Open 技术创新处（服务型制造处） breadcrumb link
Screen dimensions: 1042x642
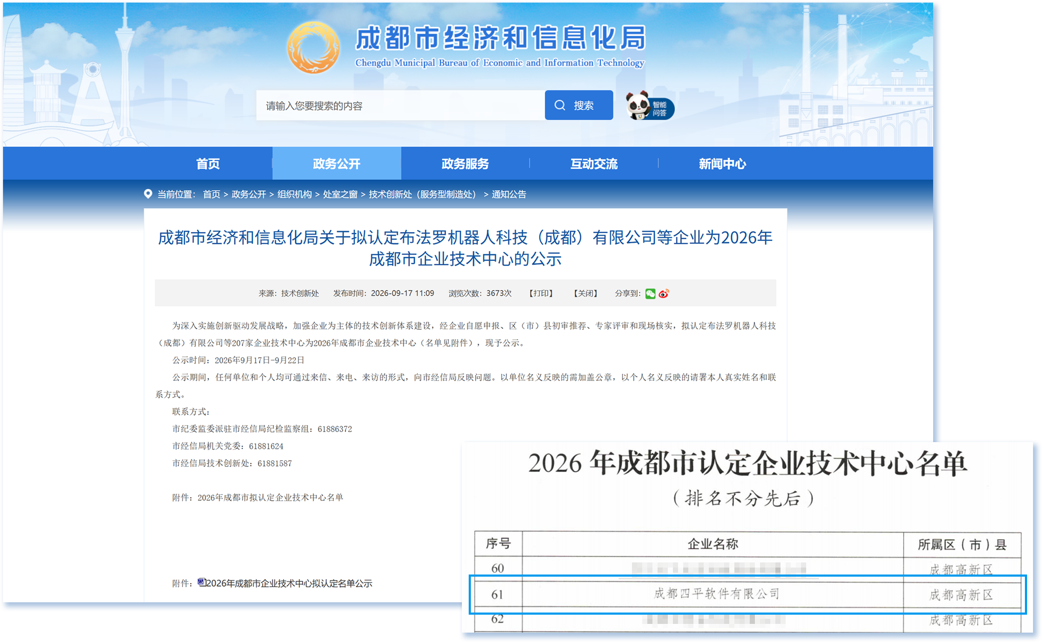click(422, 194)
